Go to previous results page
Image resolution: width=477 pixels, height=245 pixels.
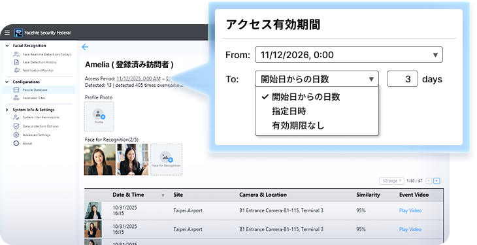pyautogui.click(x=429, y=181)
